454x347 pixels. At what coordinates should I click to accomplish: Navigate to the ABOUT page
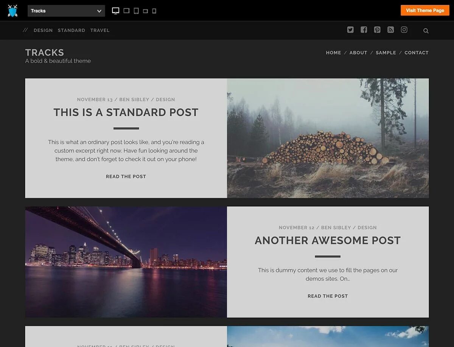pos(358,53)
